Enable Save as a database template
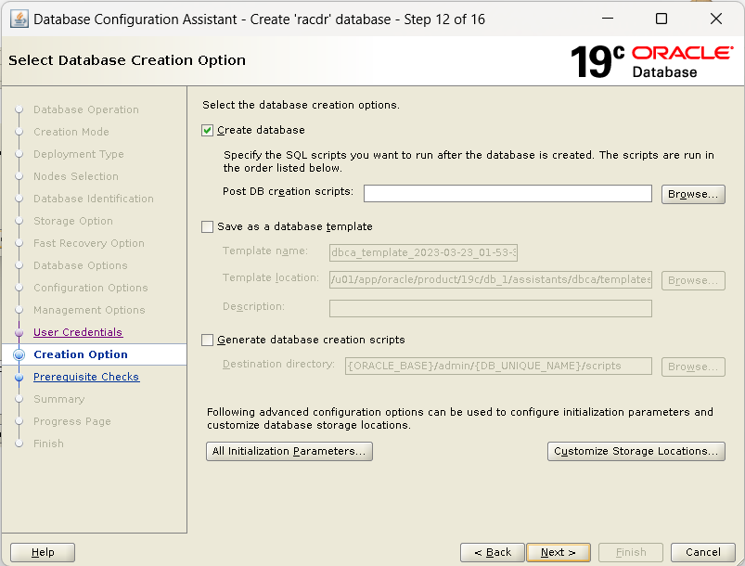This screenshot has height=566, width=745. 207,226
